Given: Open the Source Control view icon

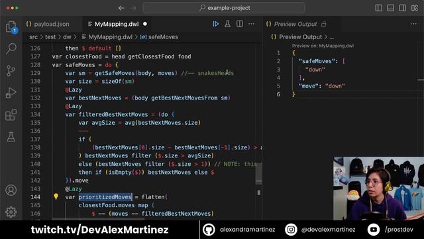Looking at the screenshot, I should pos(11,71).
